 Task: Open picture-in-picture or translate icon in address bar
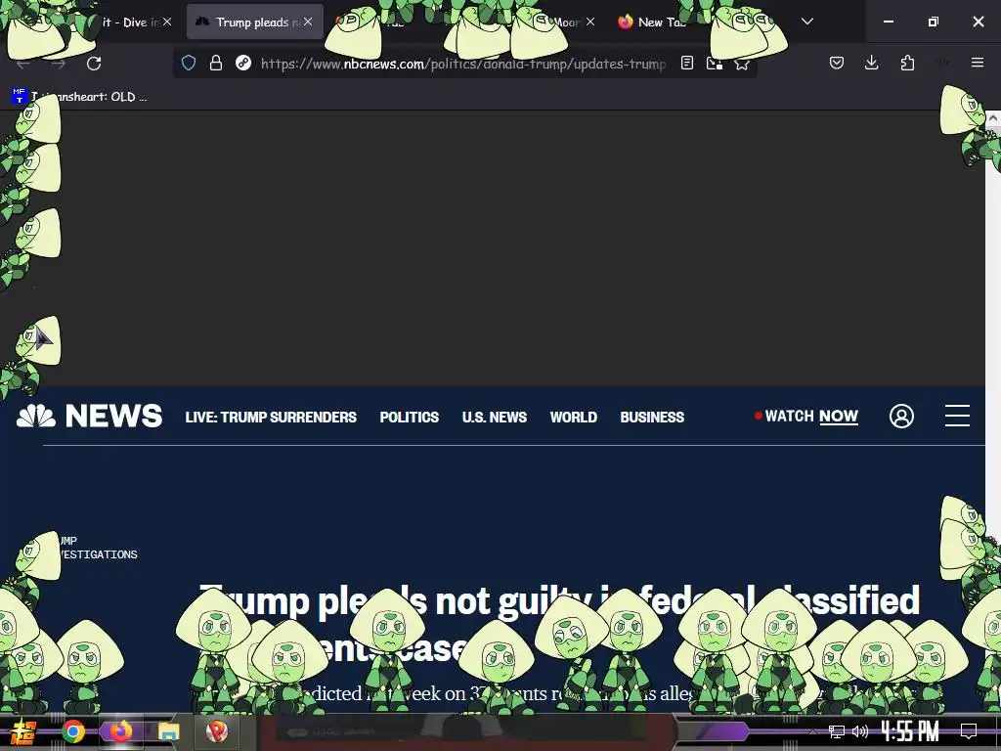(x=715, y=63)
